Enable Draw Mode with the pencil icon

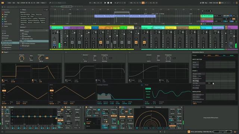pos(201,3)
